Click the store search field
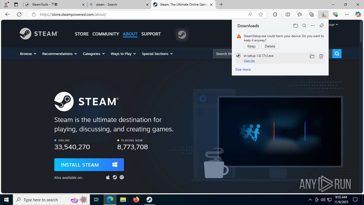Screen dimensions: 364x205 (x=223, y=54)
